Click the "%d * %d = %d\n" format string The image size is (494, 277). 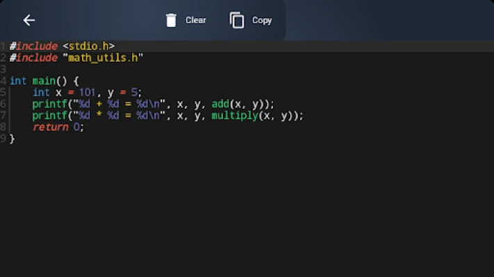122,116
